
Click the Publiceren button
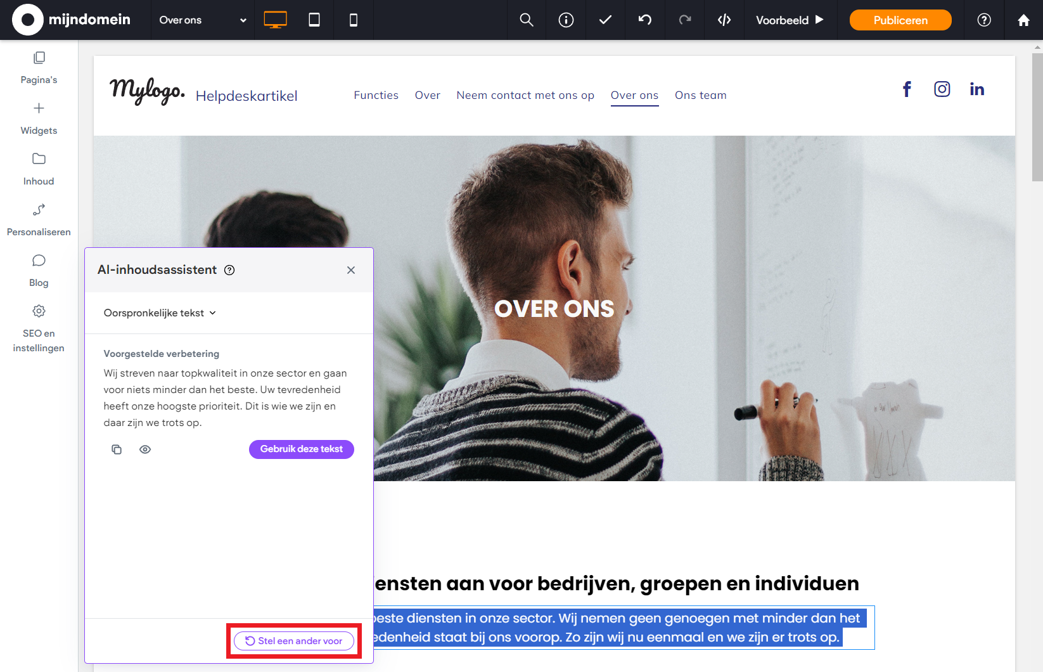[900, 20]
